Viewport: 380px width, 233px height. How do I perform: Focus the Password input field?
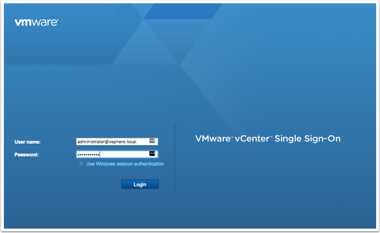point(113,154)
